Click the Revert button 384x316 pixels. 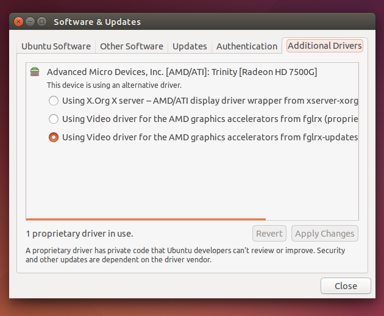point(269,234)
